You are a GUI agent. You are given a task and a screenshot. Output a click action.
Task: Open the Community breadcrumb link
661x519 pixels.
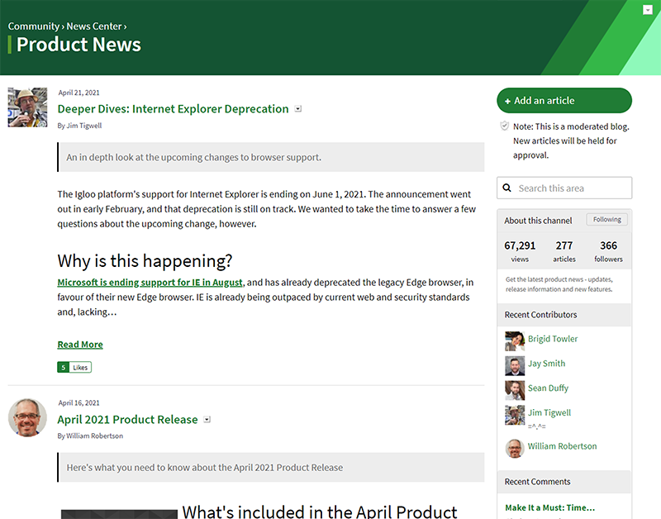pyautogui.click(x=33, y=26)
